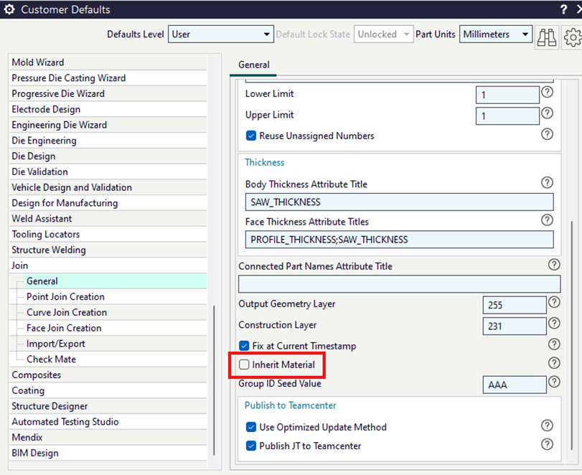Open the Part Units Millimeters dropdown
Image resolution: width=582 pixels, height=475 pixels.
tap(495, 34)
